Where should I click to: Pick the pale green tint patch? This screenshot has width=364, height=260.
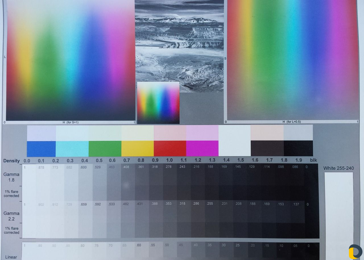click(x=105, y=133)
